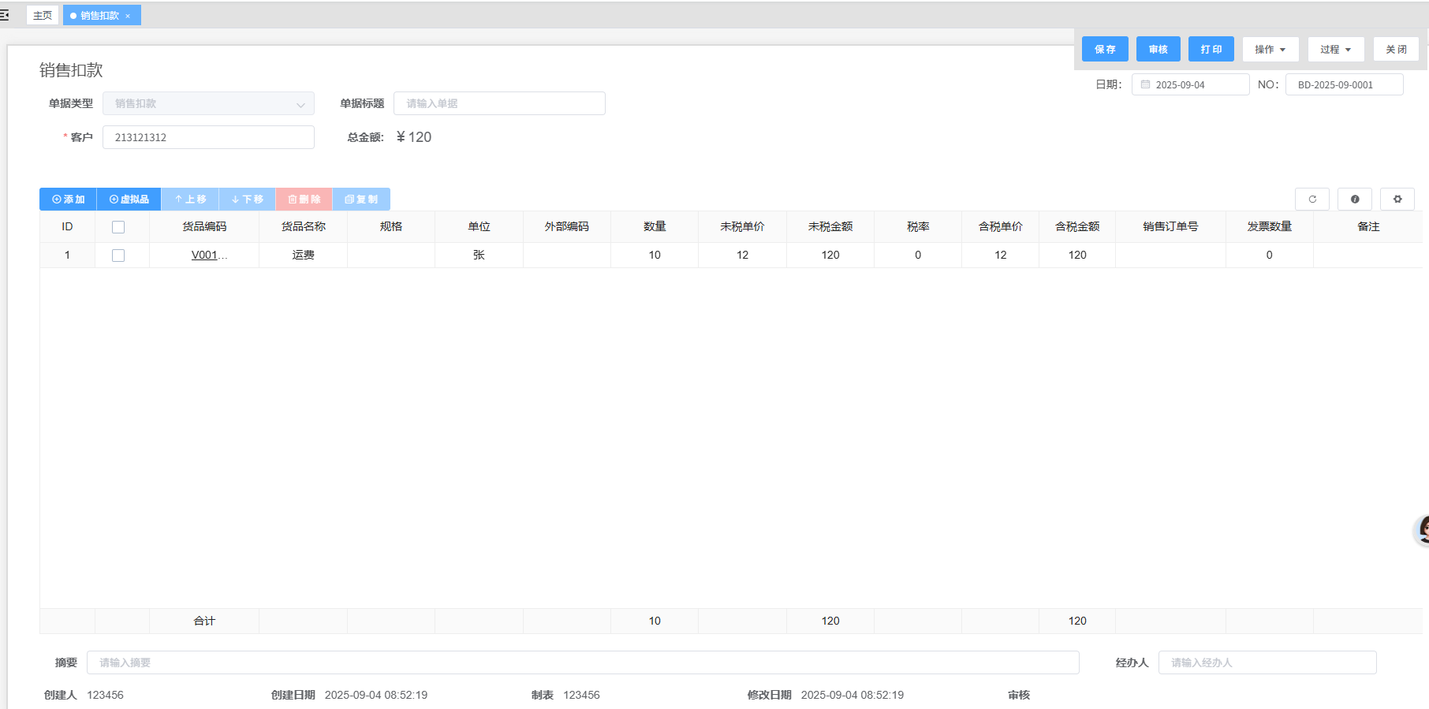The height and width of the screenshot is (709, 1429).
Task: Open table settings gear icon
Action: [1397, 200]
